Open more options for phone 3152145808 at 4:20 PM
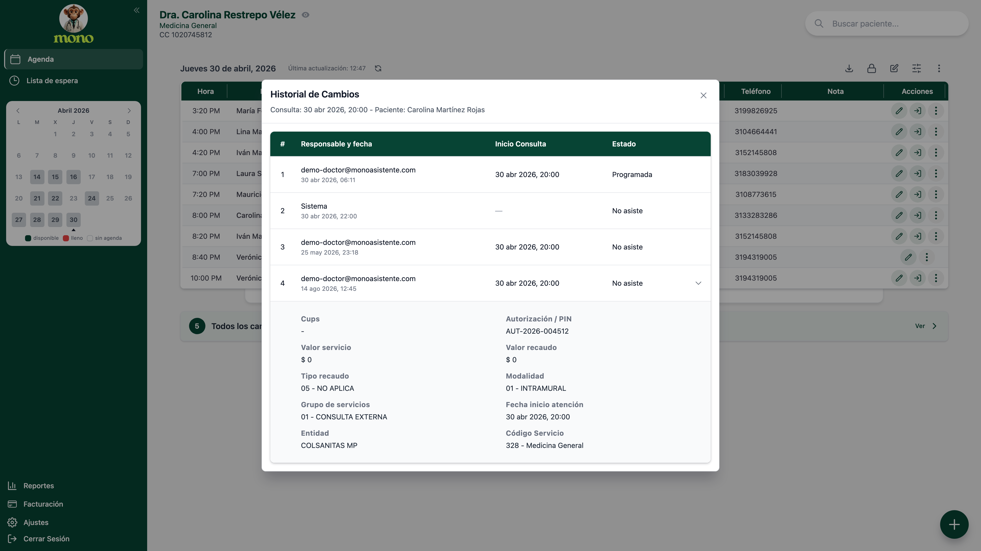The height and width of the screenshot is (551, 981). [936, 153]
